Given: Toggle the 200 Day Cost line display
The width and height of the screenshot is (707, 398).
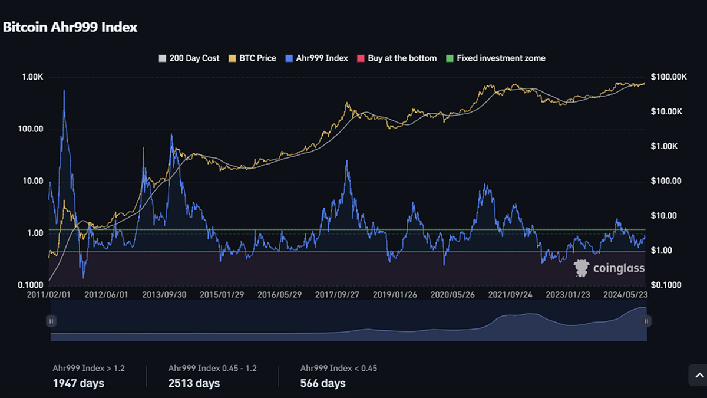Looking at the screenshot, I should (193, 58).
